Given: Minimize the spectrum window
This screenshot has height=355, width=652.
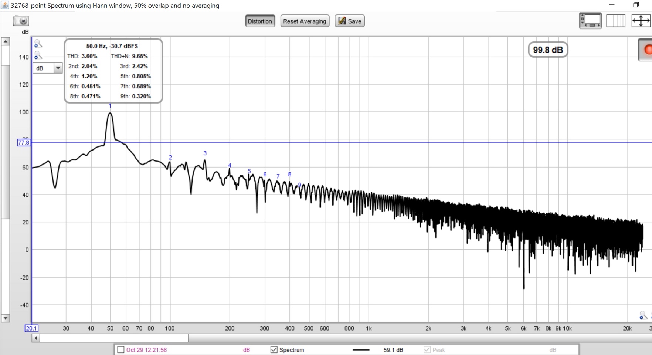Looking at the screenshot, I should pyautogui.click(x=612, y=5).
